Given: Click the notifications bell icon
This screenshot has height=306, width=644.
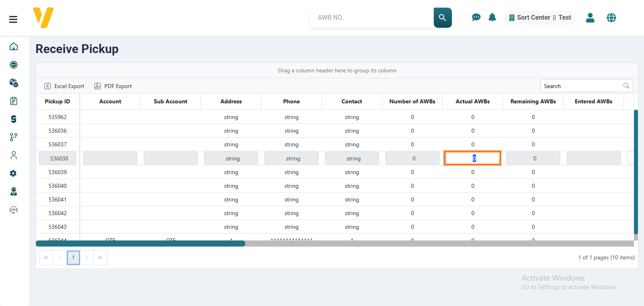Looking at the screenshot, I should 492,17.
